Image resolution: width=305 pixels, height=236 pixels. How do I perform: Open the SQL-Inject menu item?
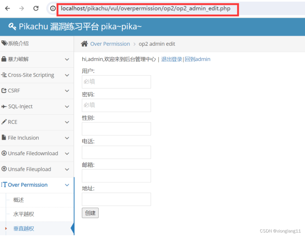tap(20, 107)
